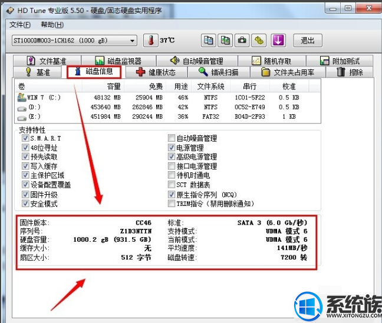This screenshot has width=382, height=323.
Task: Click the 免费 column header
Action: (x=145, y=86)
